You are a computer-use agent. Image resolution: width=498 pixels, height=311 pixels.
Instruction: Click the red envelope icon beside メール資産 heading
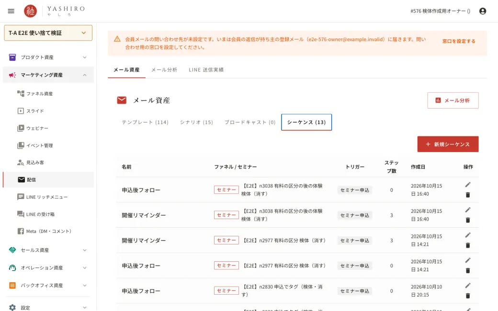coord(122,100)
